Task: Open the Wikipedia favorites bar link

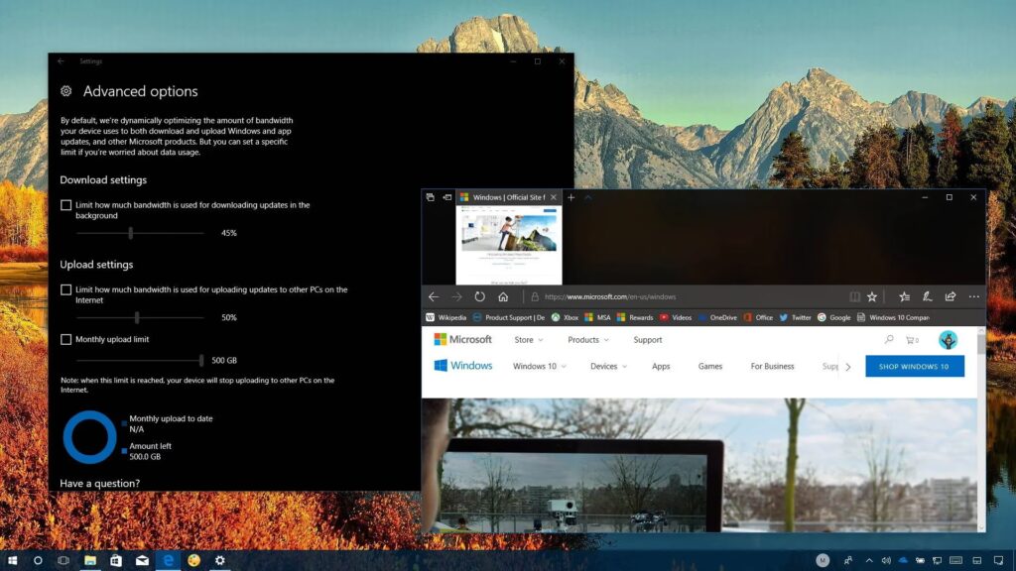Action: pyautogui.click(x=445, y=317)
